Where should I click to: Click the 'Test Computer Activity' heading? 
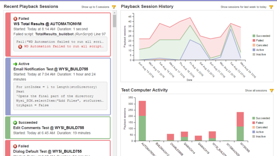pyautogui.click(x=145, y=90)
